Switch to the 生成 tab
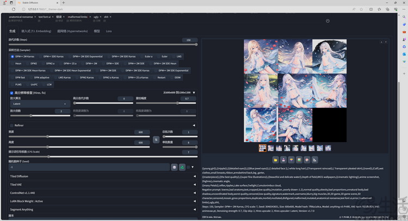Screen dimensions: 408x221 [12, 31]
